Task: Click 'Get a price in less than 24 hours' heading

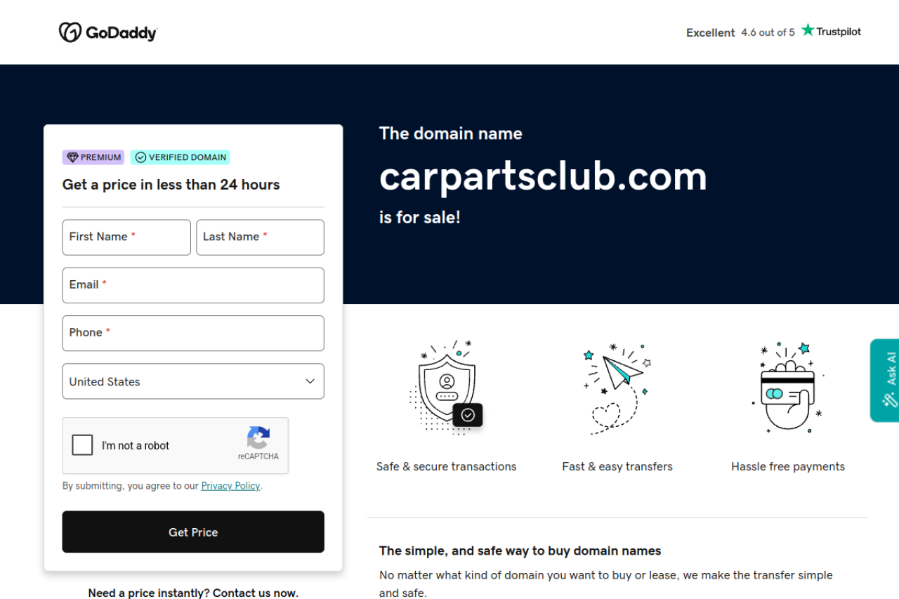Action: point(171,185)
